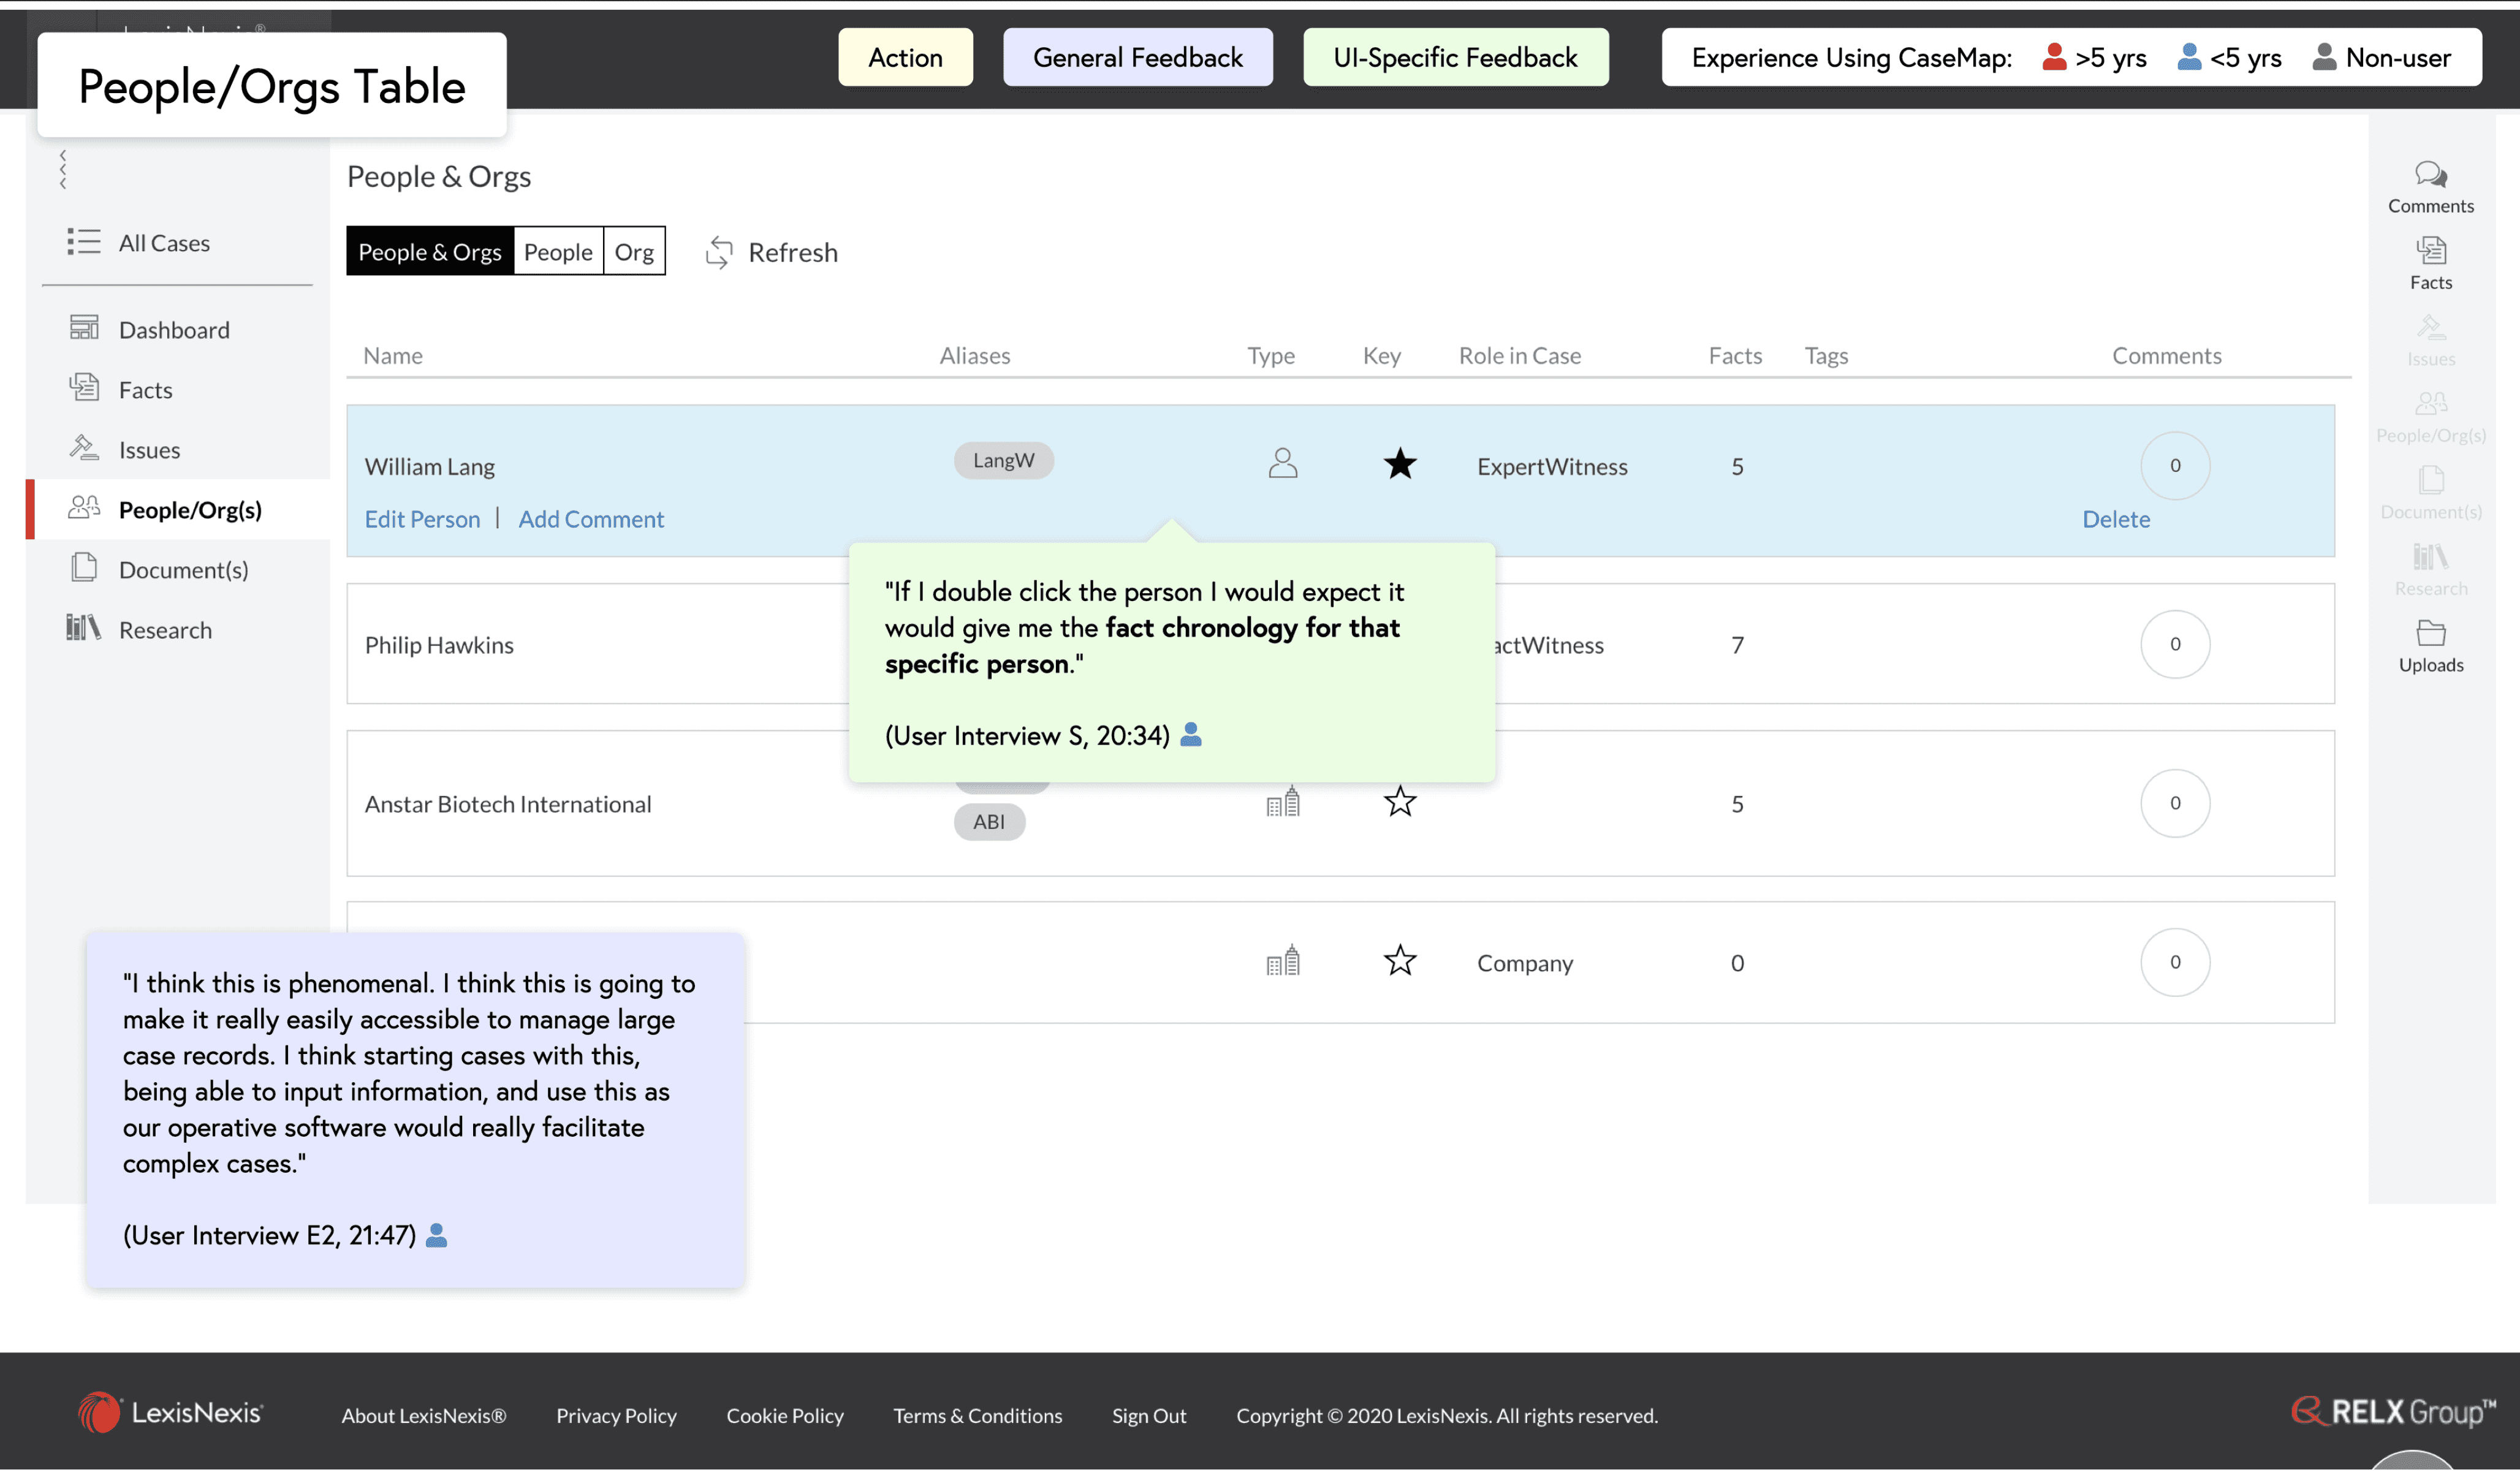Switch to the People tab

click(x=558, y=252)
